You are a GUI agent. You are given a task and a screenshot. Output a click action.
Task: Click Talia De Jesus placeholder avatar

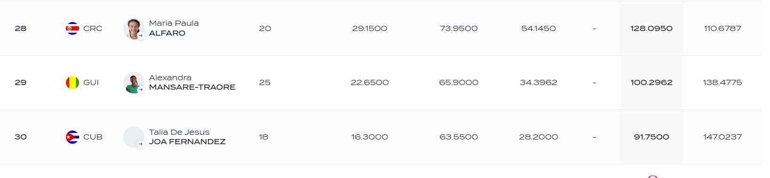134,137
